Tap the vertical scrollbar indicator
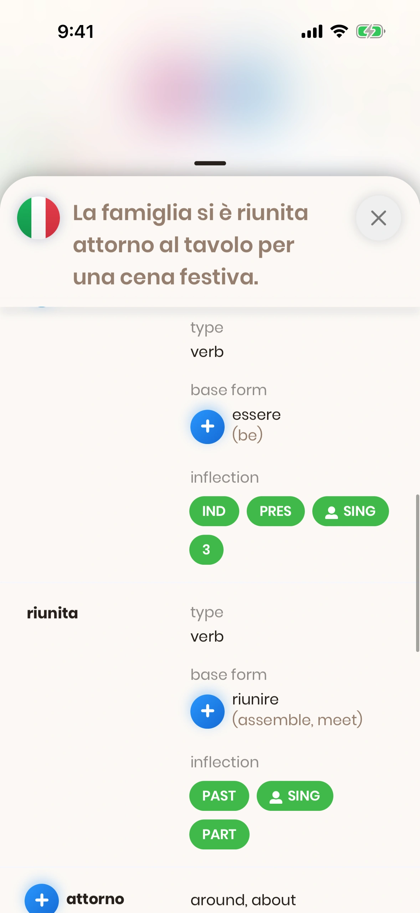Viewport: 420px width, 913px height. point(417,573)
